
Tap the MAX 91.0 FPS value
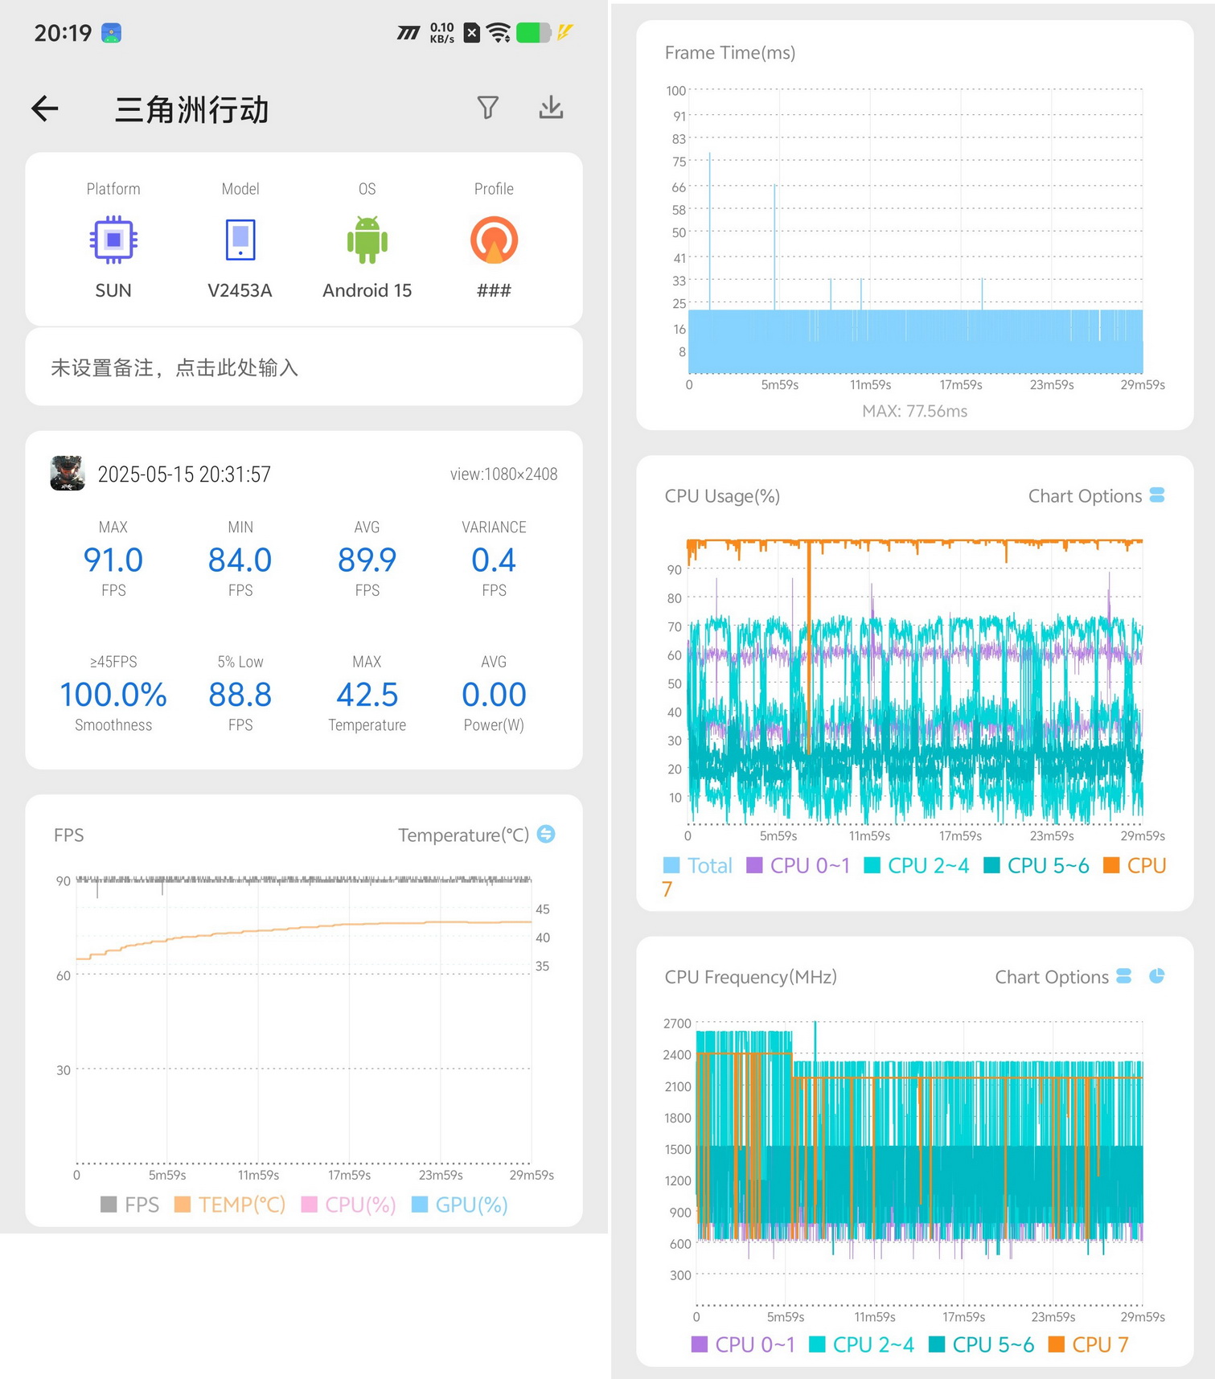point(113,560)
